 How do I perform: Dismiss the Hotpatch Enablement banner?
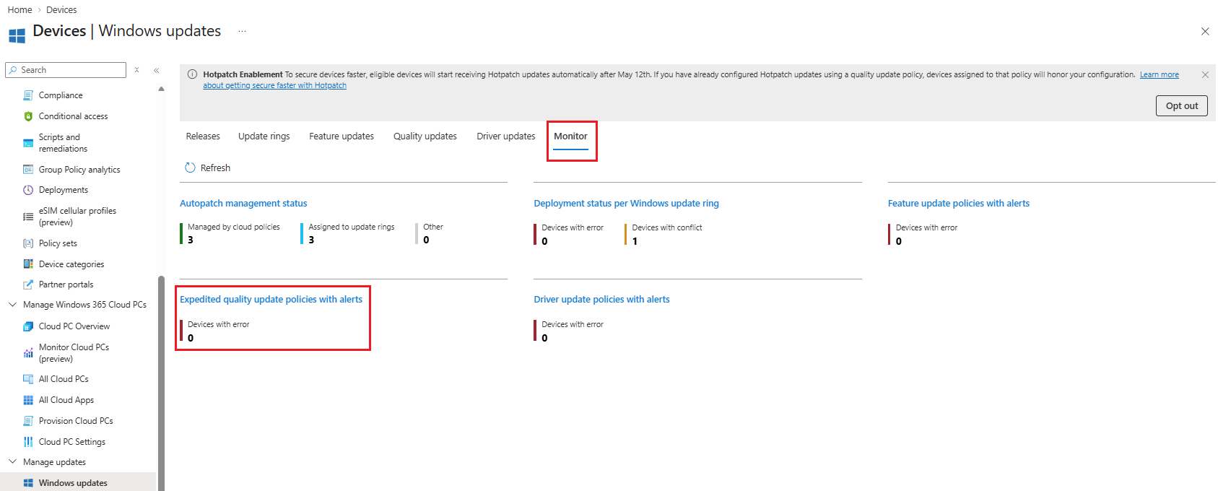tap(1205, 74)
